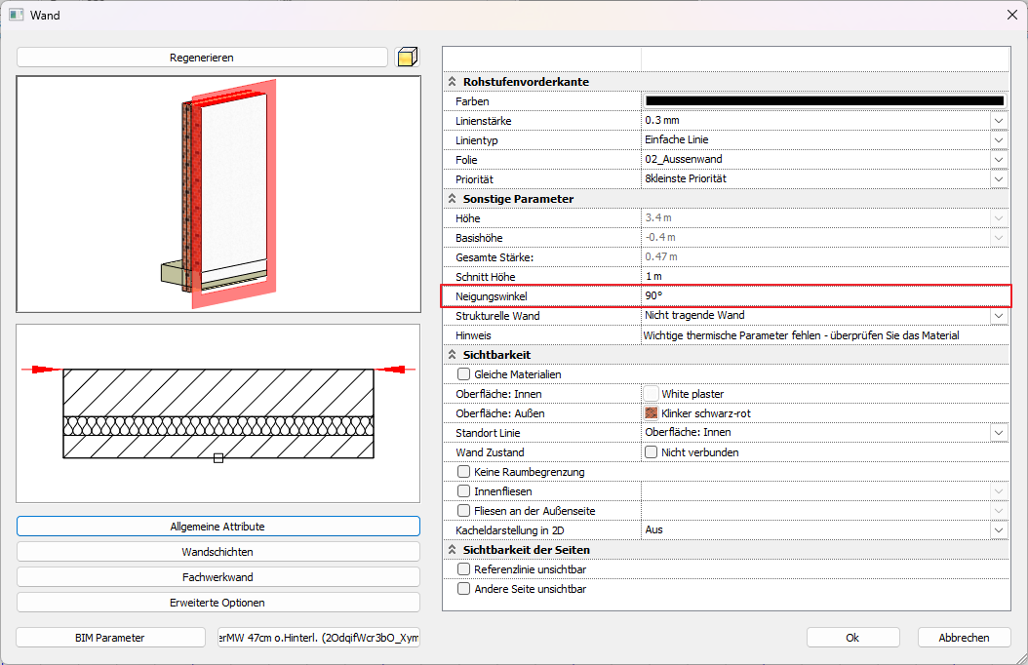The height and width of the screenshot is (665, 1028).
Task: Cancel with the Abbrechen button
Action: pyautogui.click(x=964, y=638)
